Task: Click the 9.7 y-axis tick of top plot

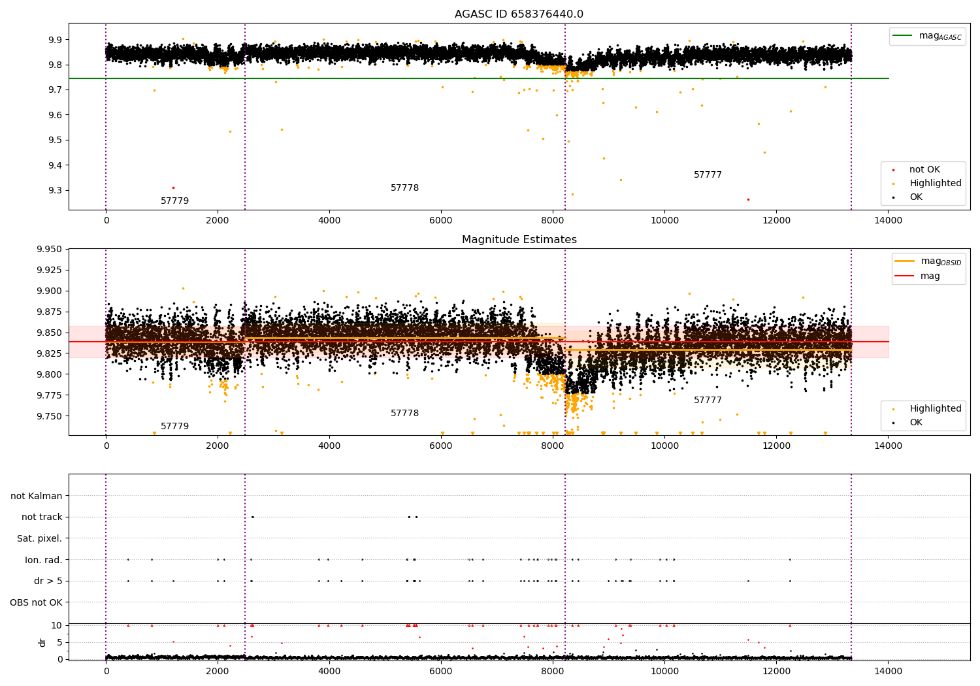Action: tap(56, 90)
